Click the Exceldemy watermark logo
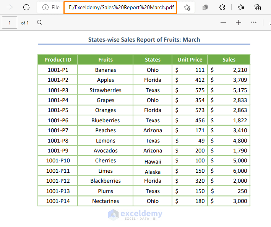Image resolution: width=271 pixels, height=227 pixels. click(x=135, y=215)
